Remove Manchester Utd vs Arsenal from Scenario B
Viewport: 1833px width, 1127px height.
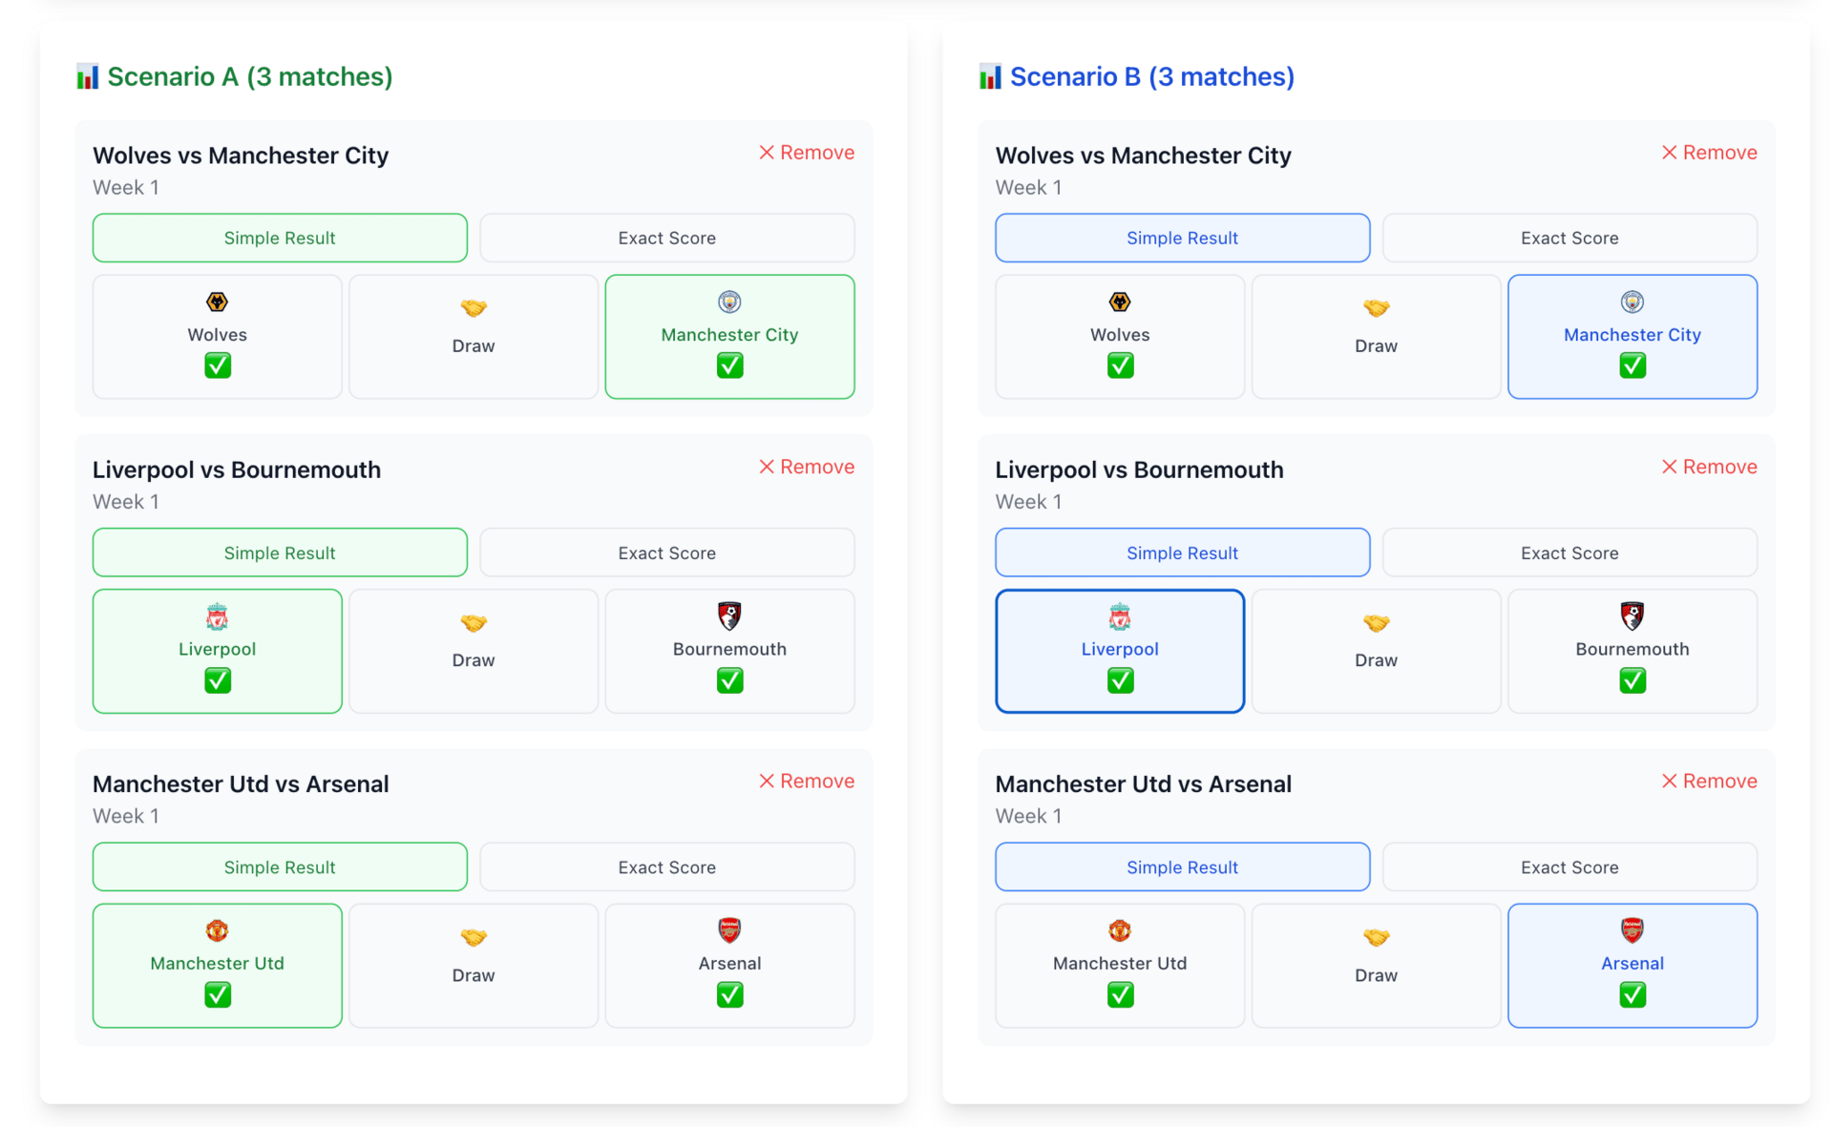click(x=1709, y=781)
